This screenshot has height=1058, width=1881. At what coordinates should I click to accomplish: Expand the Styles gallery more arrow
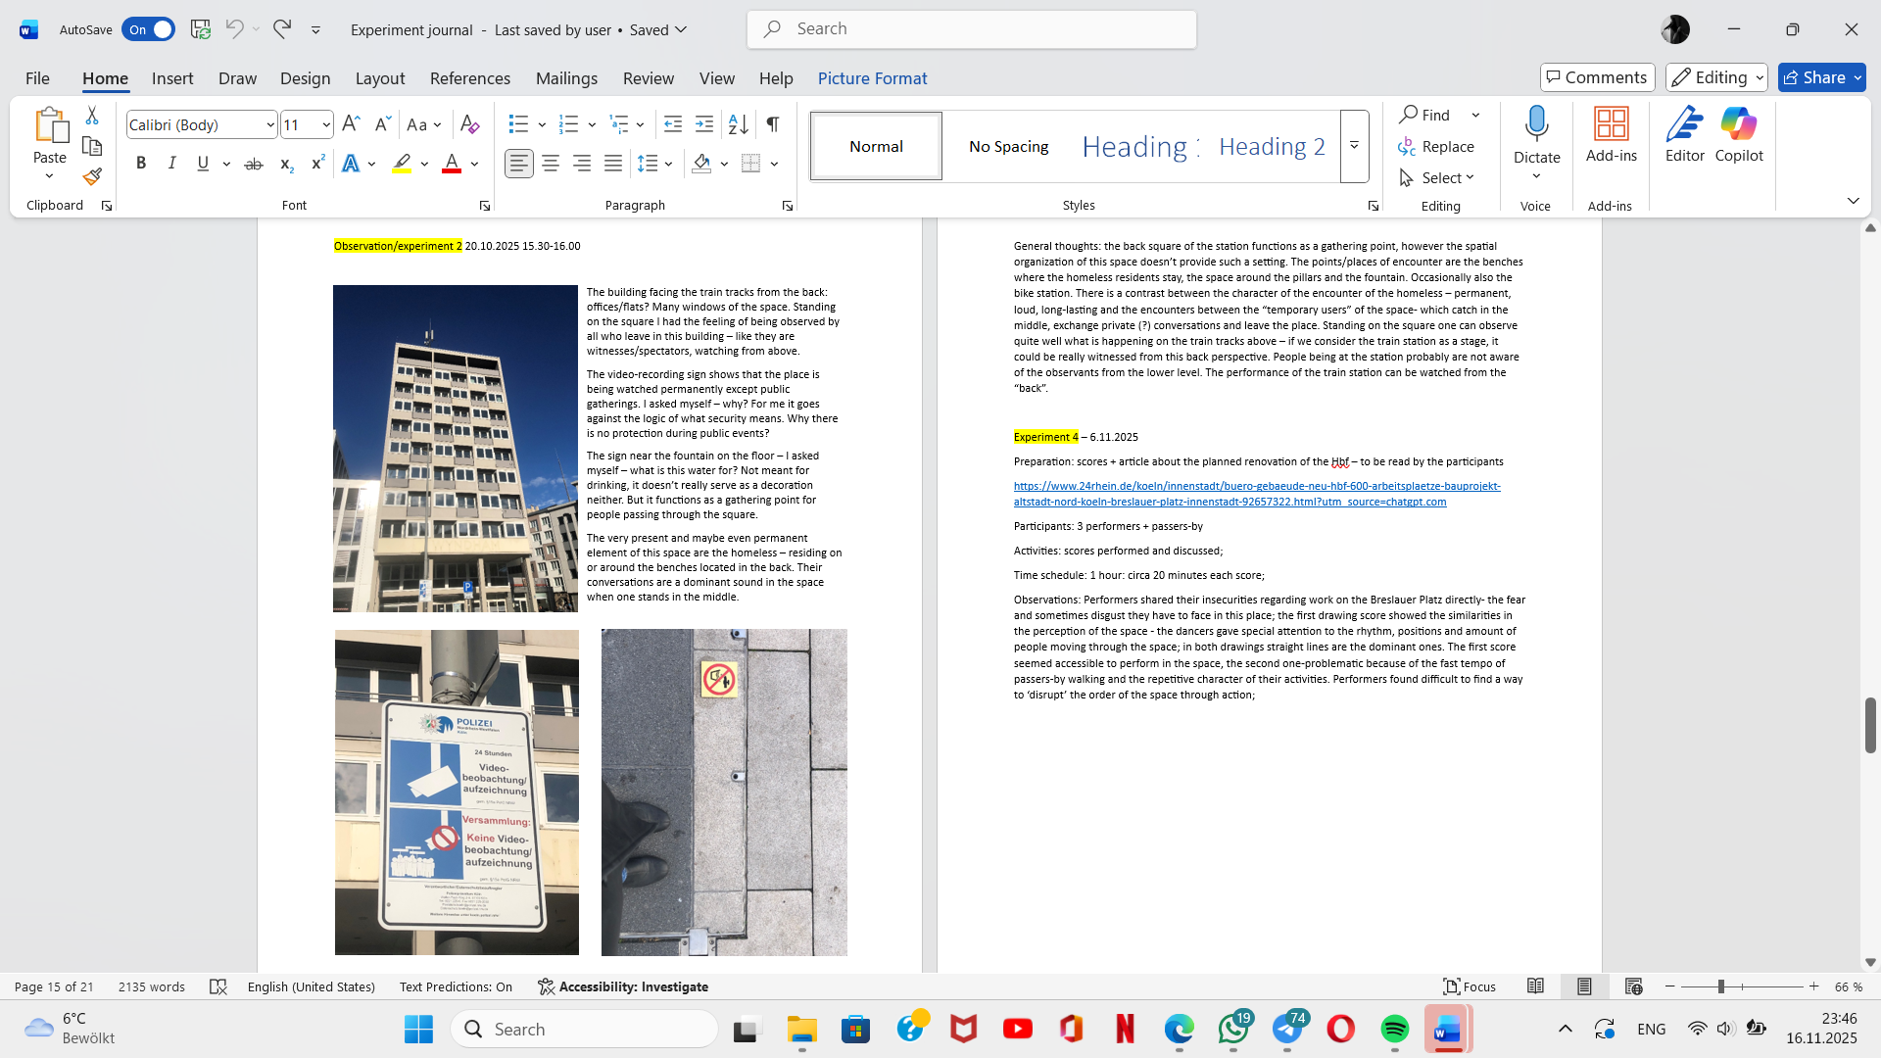point(1354,146)
